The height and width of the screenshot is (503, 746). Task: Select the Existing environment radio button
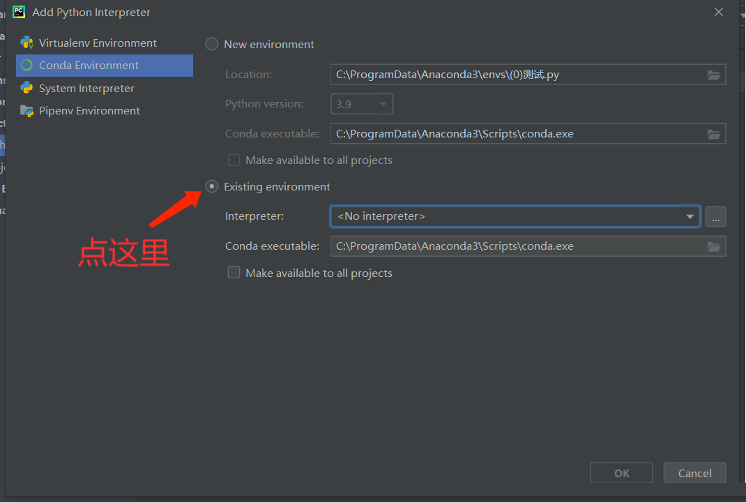coord(211,186)
